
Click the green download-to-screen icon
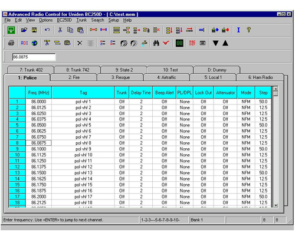tap(11, 30)
